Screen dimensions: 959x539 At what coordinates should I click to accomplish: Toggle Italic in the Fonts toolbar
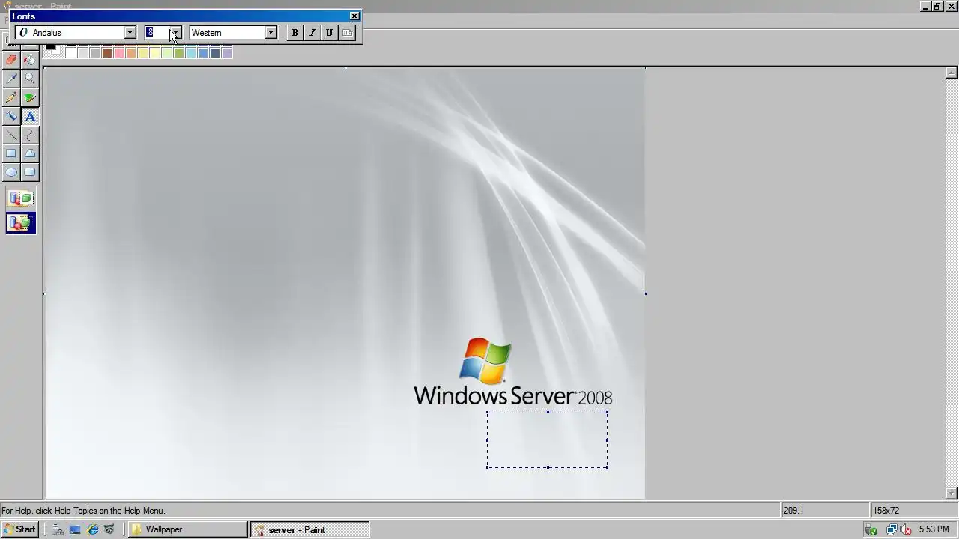point(312,33)
